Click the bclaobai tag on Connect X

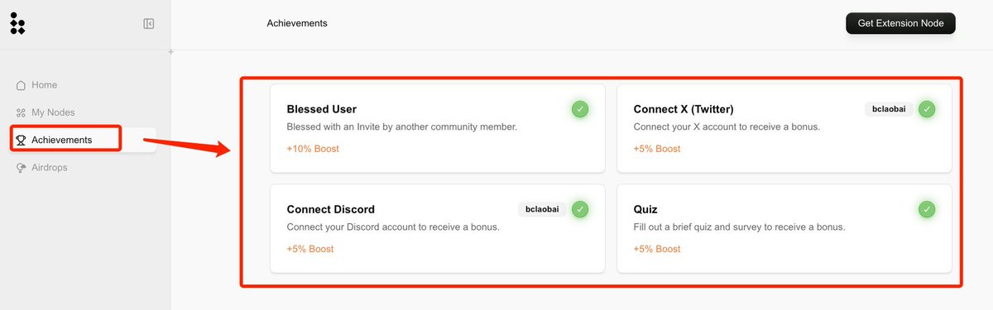click(x=889, y=109)
